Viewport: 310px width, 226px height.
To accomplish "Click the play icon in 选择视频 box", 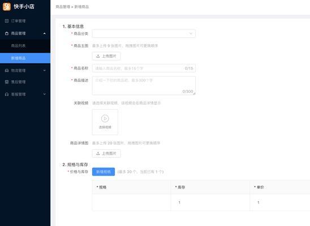I will [x=105, y=119].
